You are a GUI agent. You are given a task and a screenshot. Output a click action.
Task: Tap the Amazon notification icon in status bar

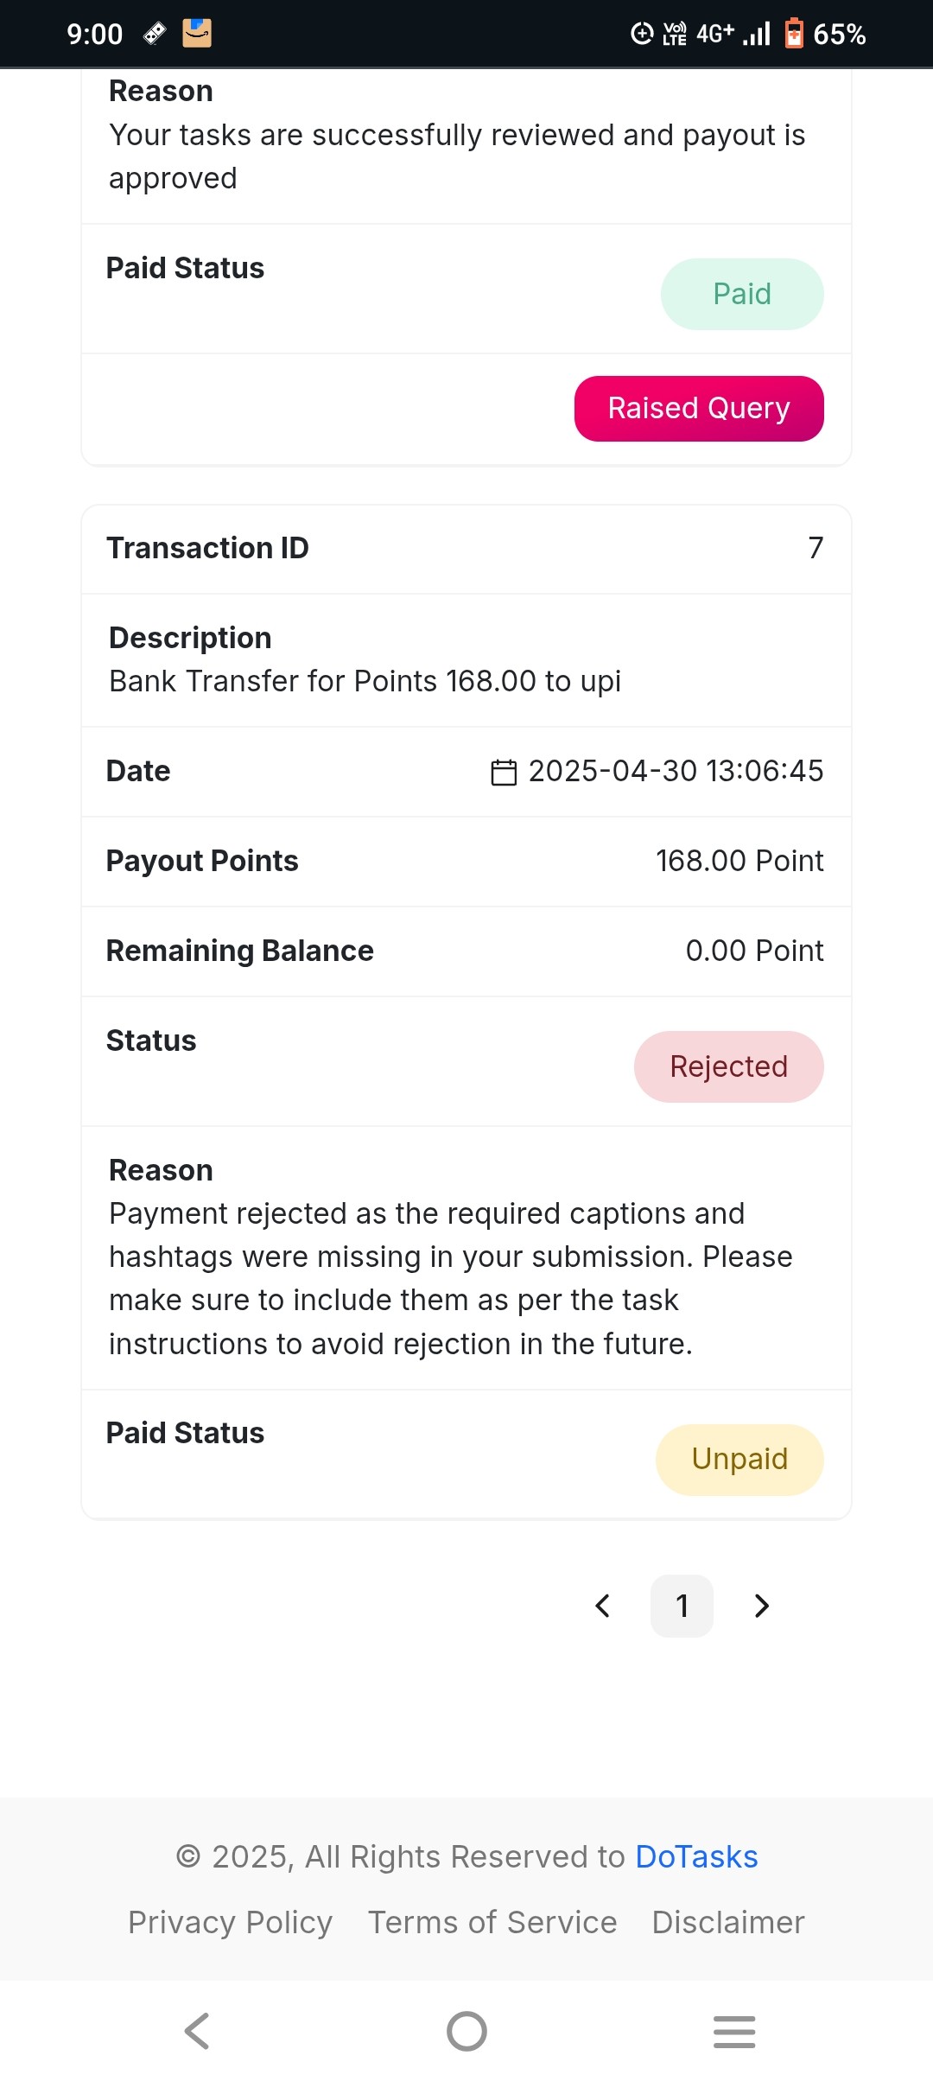pos(197,34)
